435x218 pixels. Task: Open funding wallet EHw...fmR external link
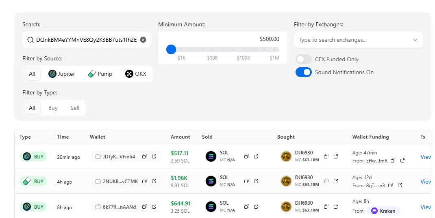(x=402, y=160)
